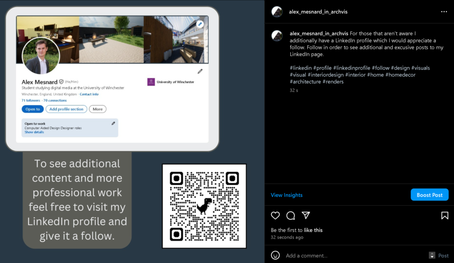Screen dimensions: 454x263
Task: Click the He/Him pronouns label
Action: [71, 82]
